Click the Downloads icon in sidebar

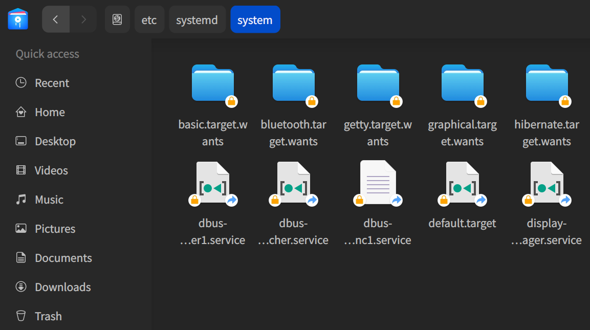[21, 287]
